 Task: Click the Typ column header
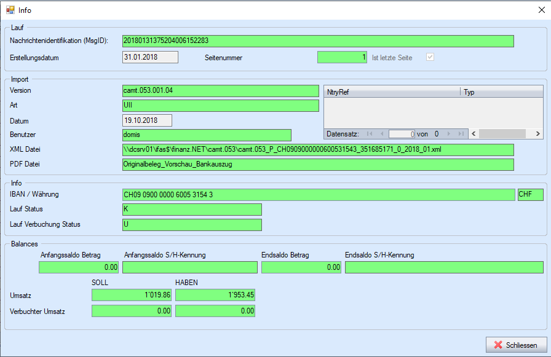(502, 92)
